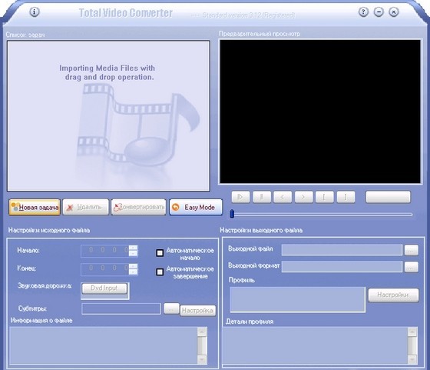The width and height of the screenshot is (430, 370).
Task: Set start mark with the [ button
Action: (325, 197)
